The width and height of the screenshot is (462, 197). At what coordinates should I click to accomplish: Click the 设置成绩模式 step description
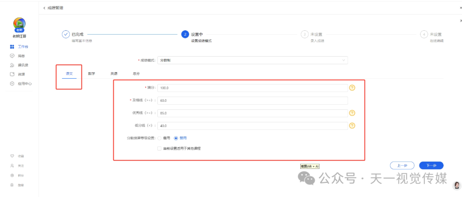[201, 41]
